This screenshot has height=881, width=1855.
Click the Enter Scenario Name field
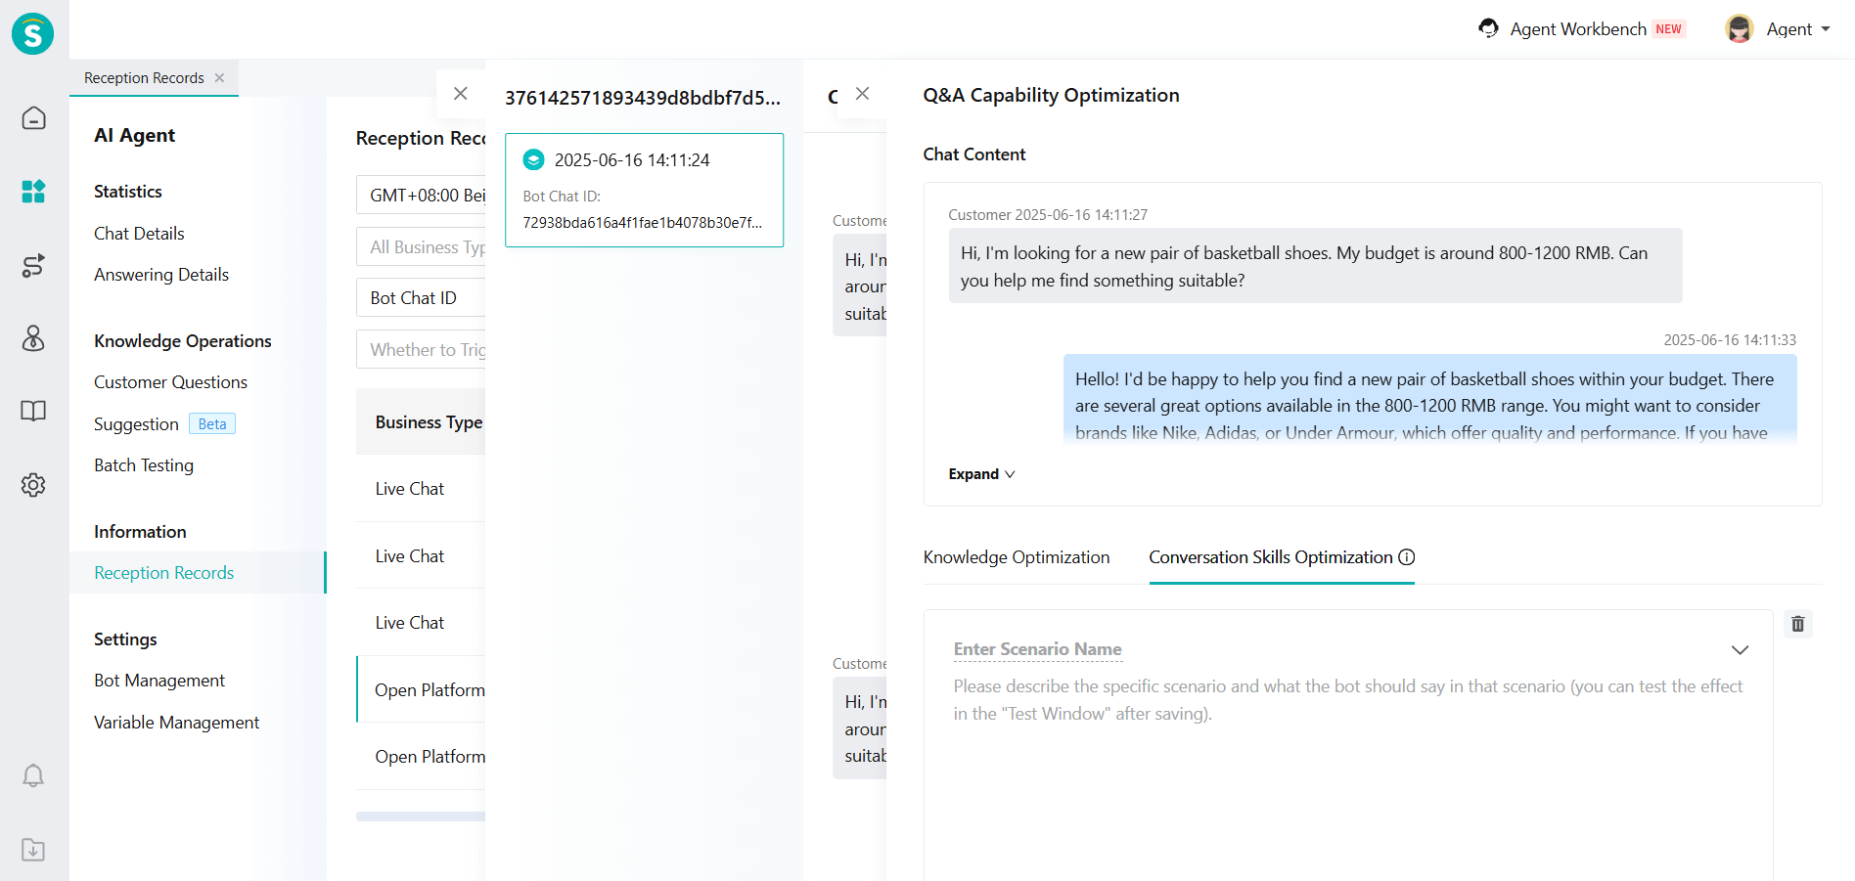click(x=1038, y=649)
